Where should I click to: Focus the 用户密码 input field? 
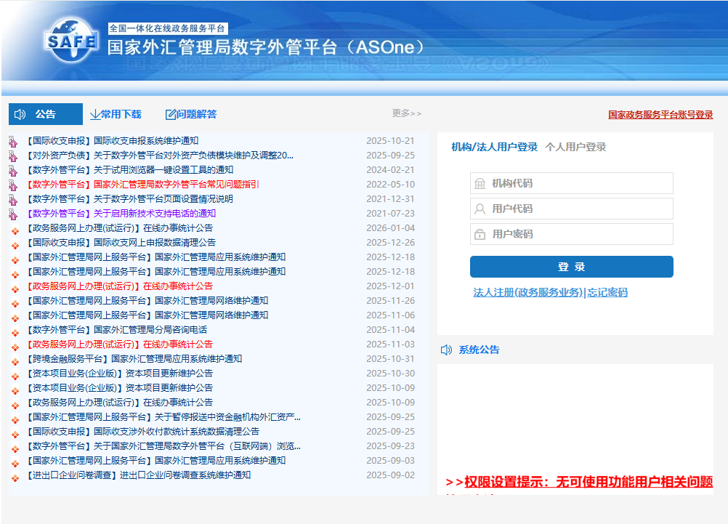click(x=572, y=234)
